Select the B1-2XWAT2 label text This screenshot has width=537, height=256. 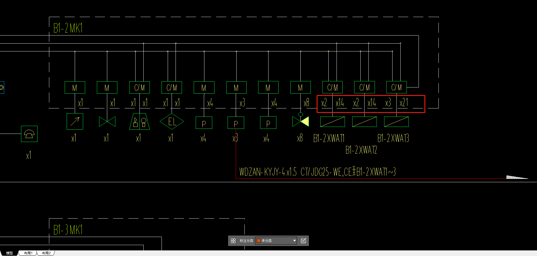click(361, 150)
